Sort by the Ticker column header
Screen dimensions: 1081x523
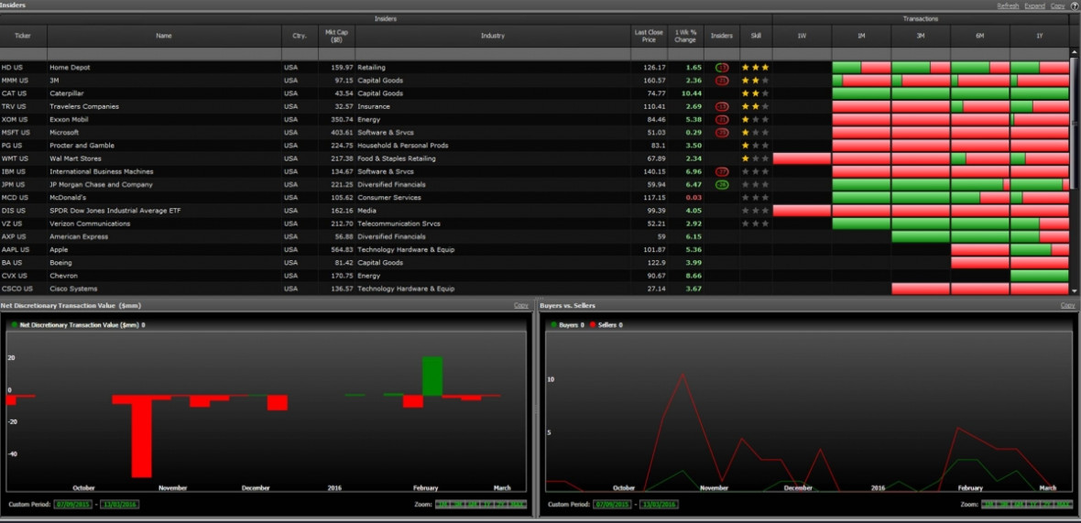24,36
